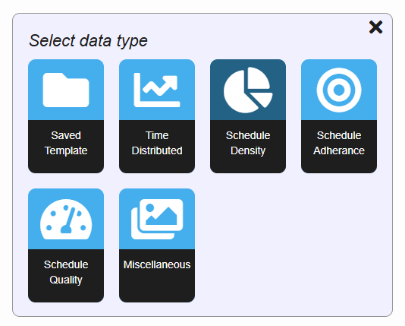This screenshot has height=326, width=405.
Task: Open the Saved Template data type tile
Action: tap(66, 116)
